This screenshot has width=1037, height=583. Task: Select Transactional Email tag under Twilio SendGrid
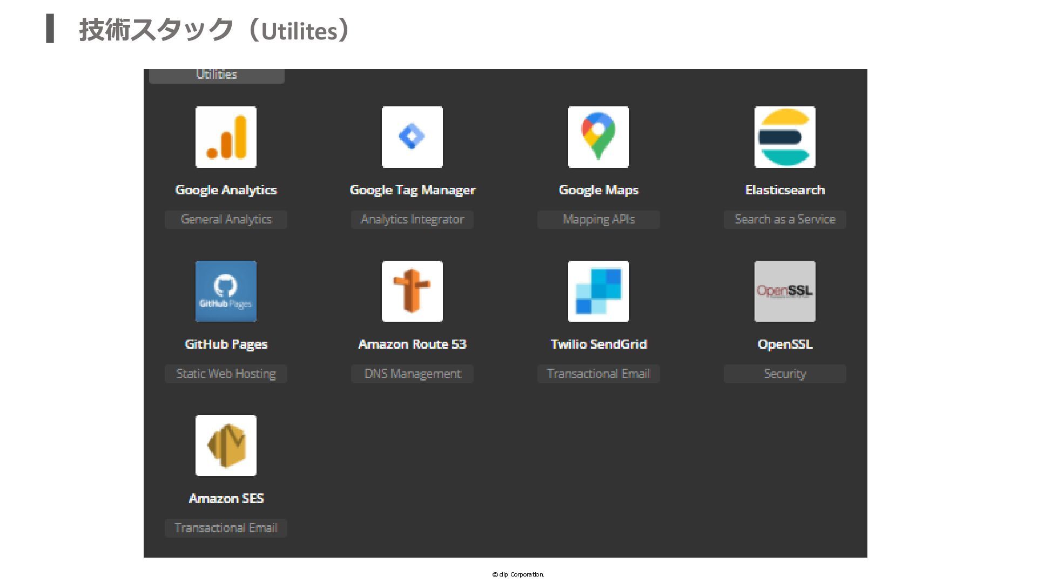click(x=598, y=374)
